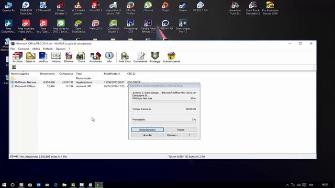335x188 pixels.
Task: Open Sony Vegas Pro 13 desktop icon
Action: click(183, 26)
